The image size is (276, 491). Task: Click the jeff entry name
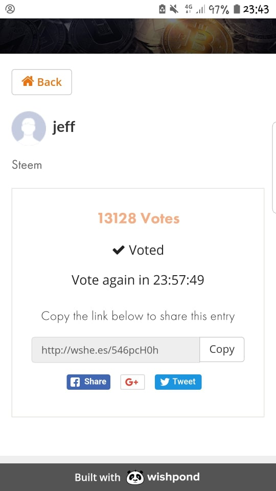click(x=63, y=127)
